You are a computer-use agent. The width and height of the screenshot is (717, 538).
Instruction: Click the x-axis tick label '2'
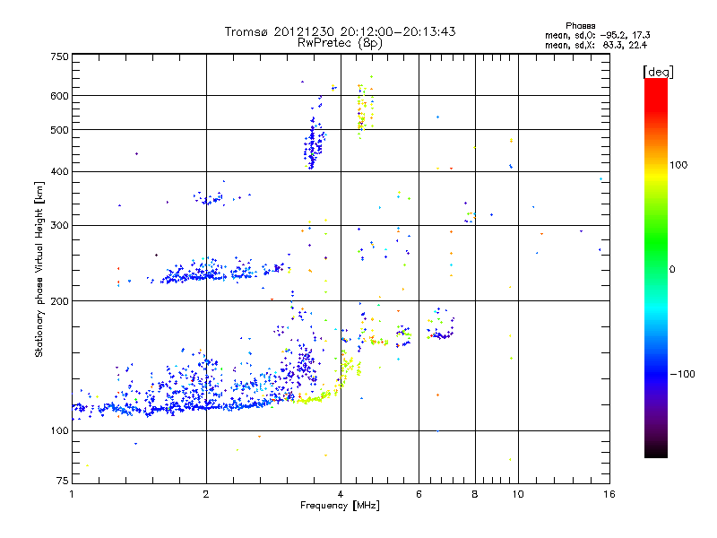206,494
